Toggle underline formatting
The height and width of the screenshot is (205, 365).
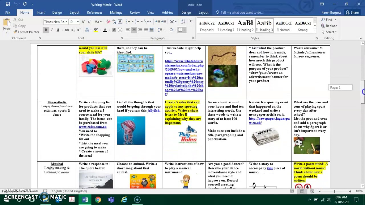pos(58,30)
